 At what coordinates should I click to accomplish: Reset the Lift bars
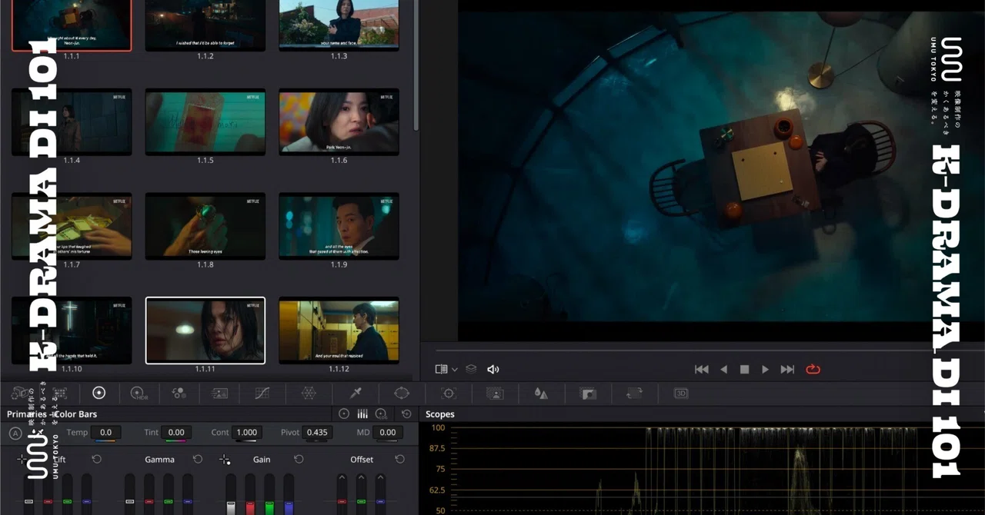click(x=96, y=459)
